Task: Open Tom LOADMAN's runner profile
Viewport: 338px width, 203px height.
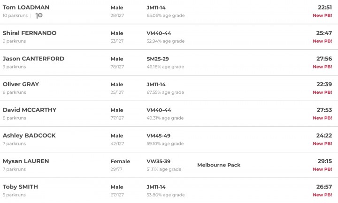Action: (26, 8)
